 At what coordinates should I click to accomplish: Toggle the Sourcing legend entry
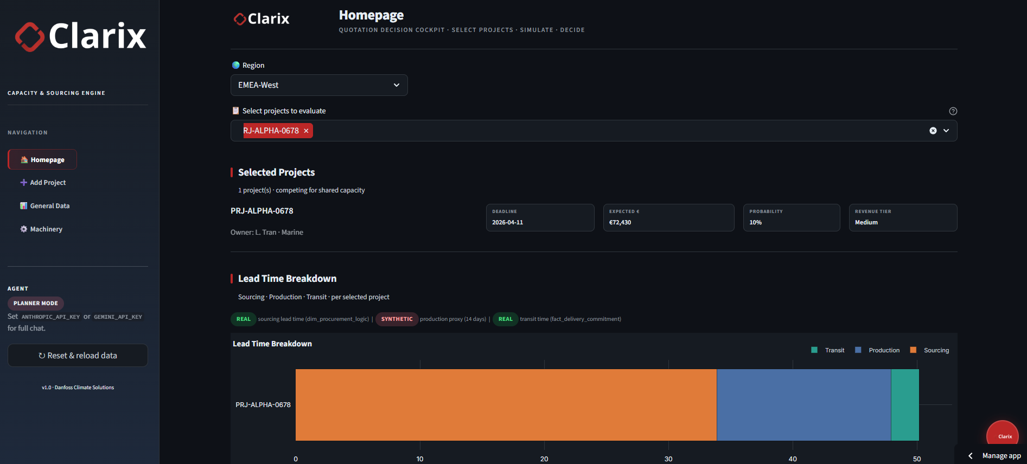(x=930, y=350)
